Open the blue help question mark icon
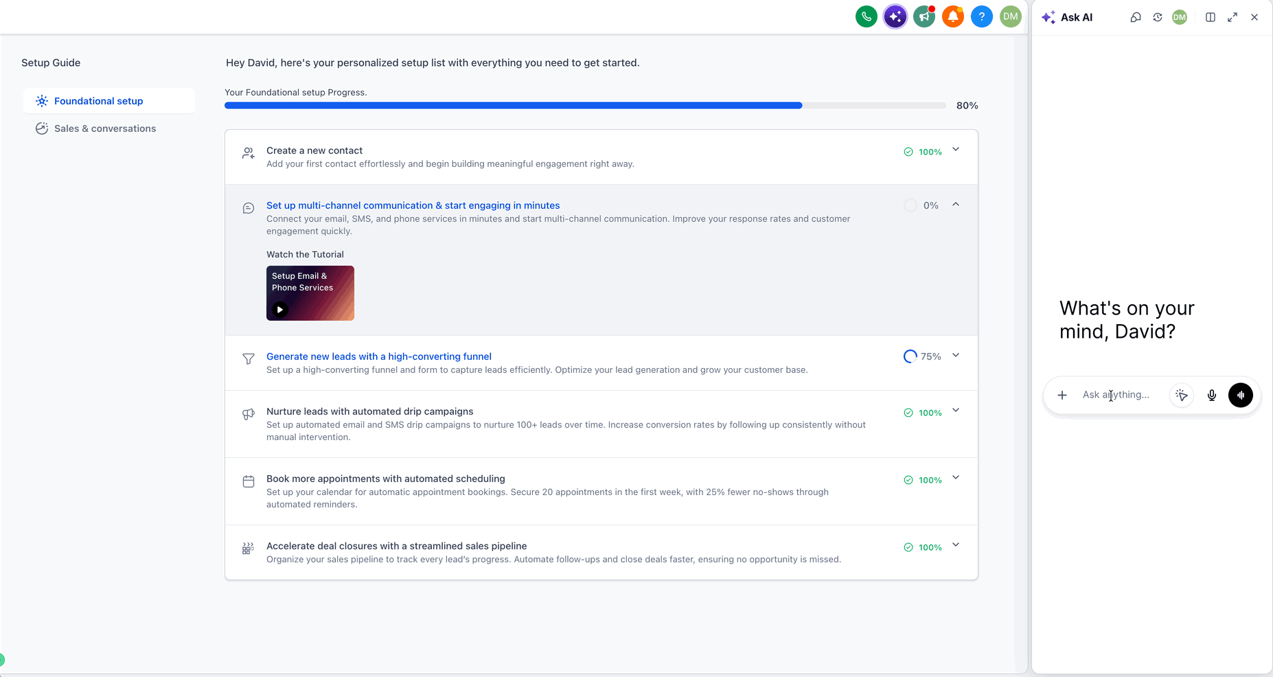This screenshot has height=677, width=1273. (x=982, y=16)
